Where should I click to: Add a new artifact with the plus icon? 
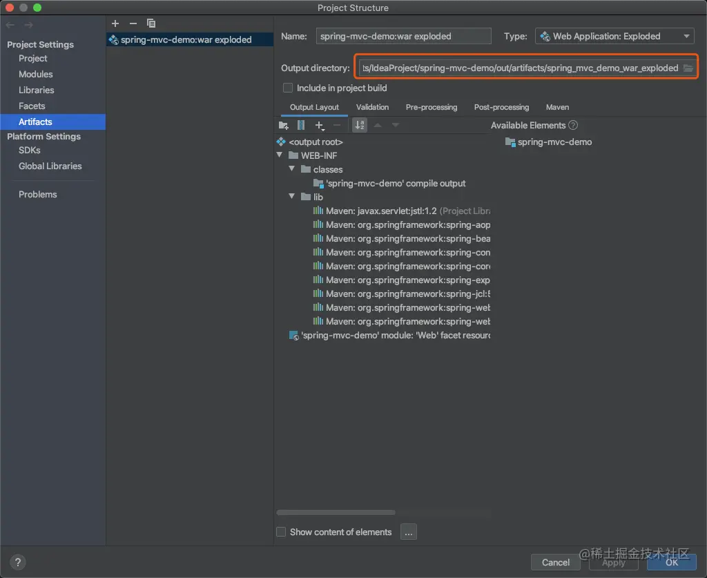point(115,23)
